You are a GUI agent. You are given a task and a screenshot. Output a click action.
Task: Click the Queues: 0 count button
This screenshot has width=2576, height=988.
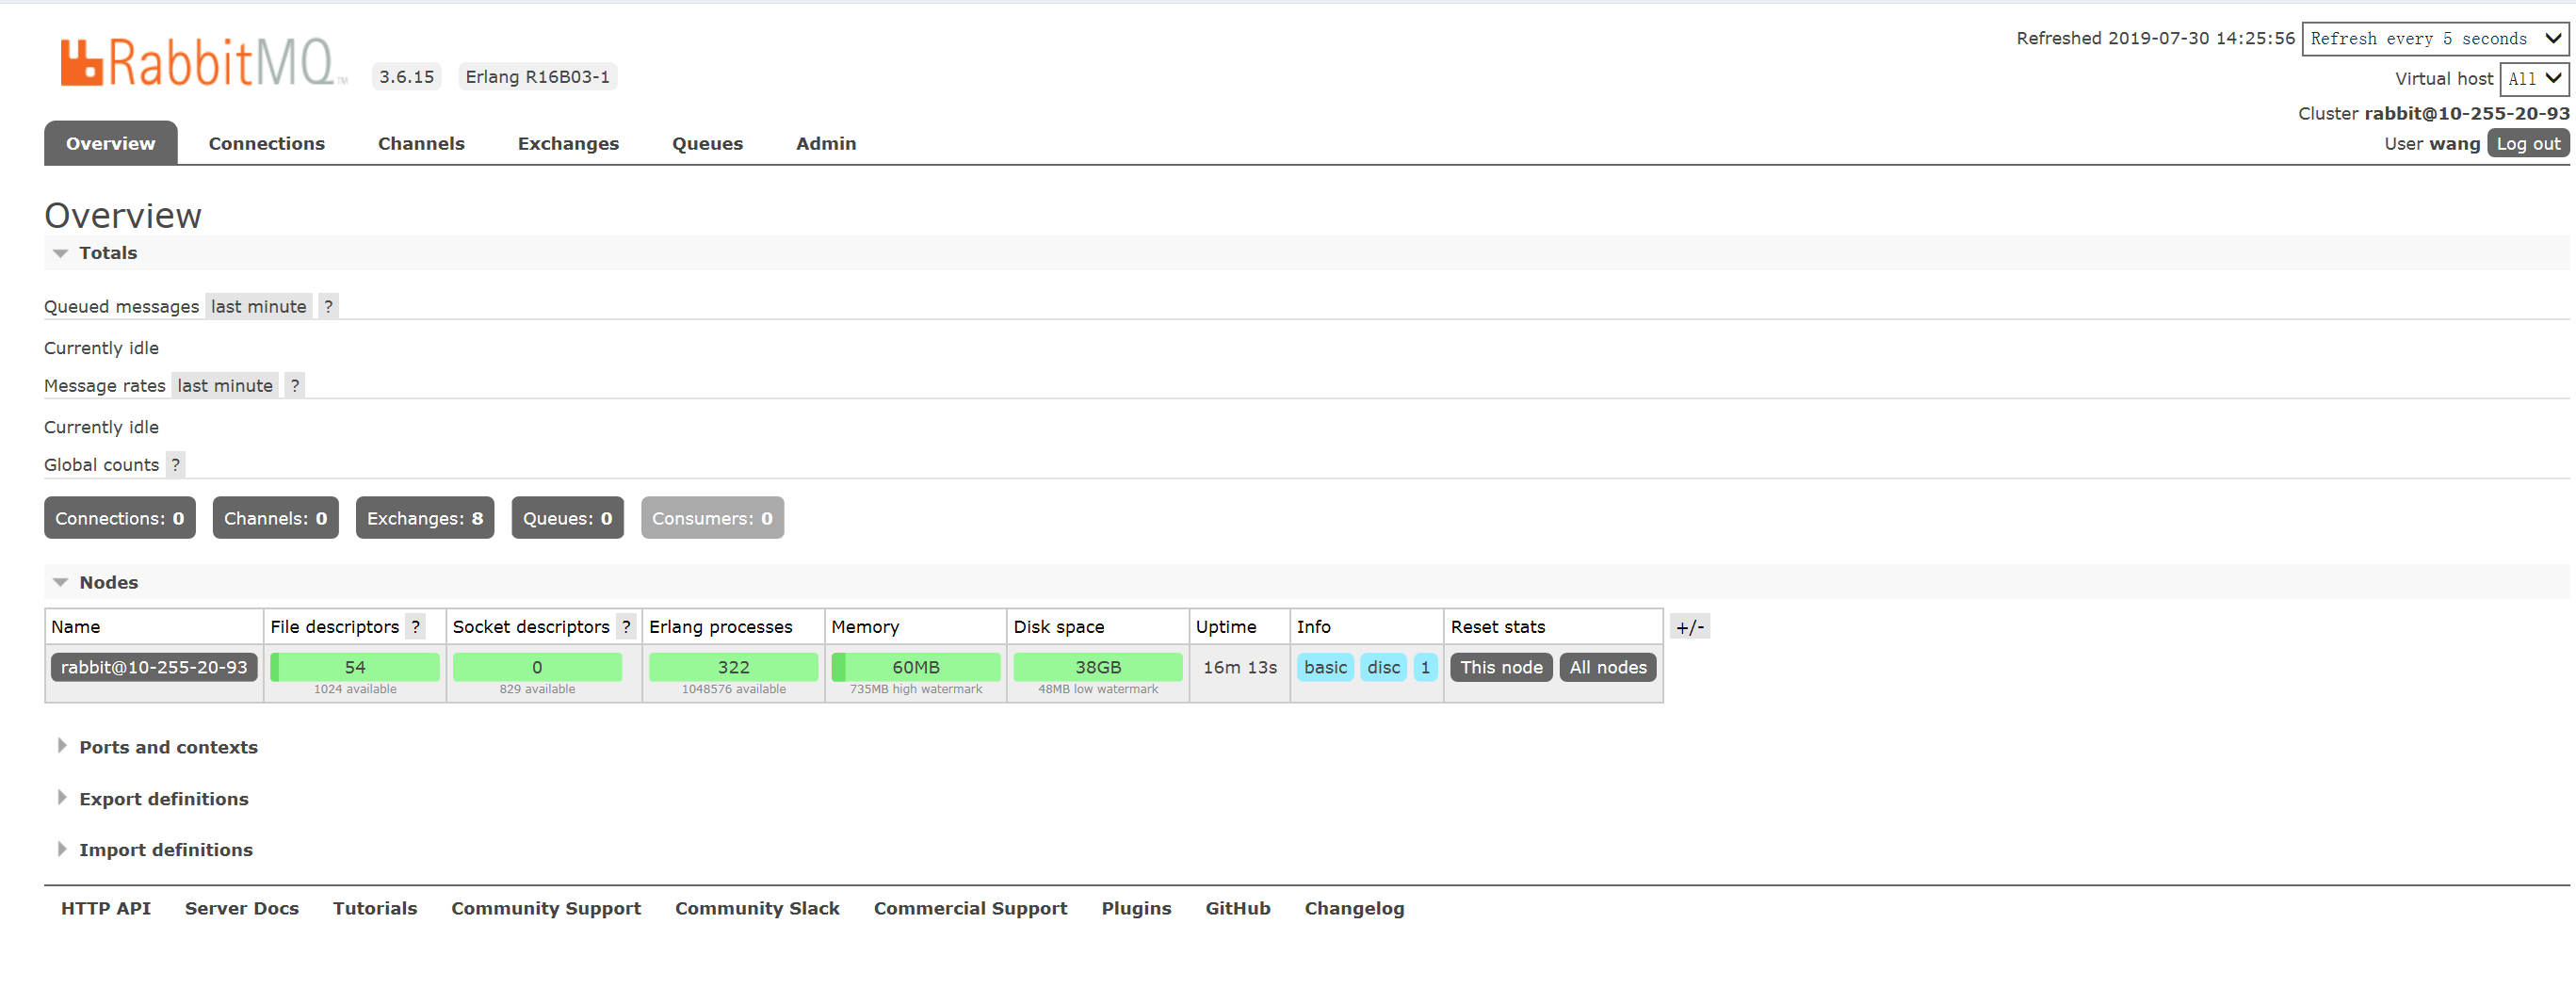568,518
